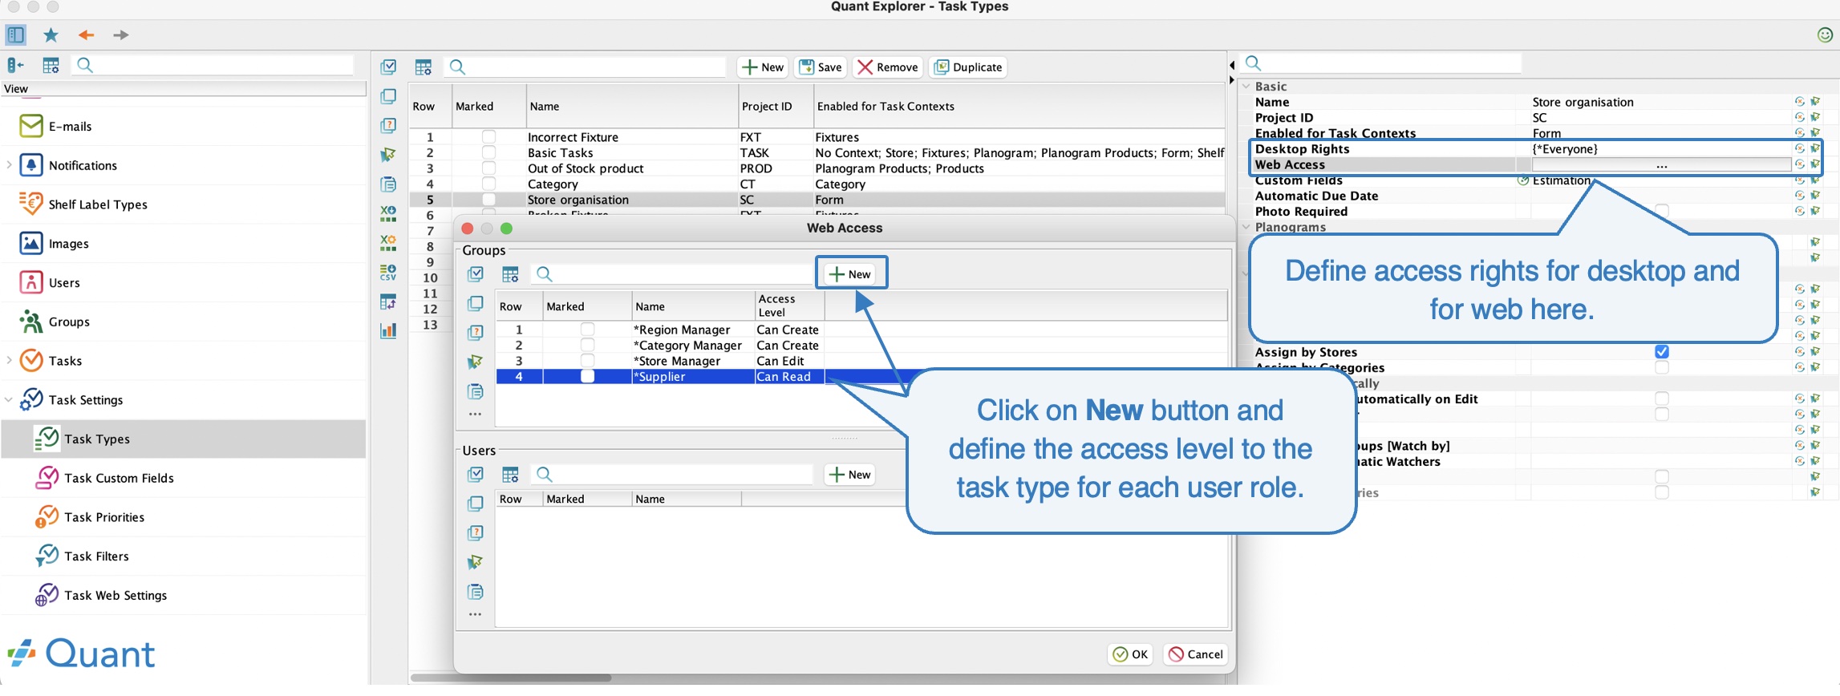Select Task Priorities item
This screenshot has height=696, width=1840.
[x=104, y=517]
